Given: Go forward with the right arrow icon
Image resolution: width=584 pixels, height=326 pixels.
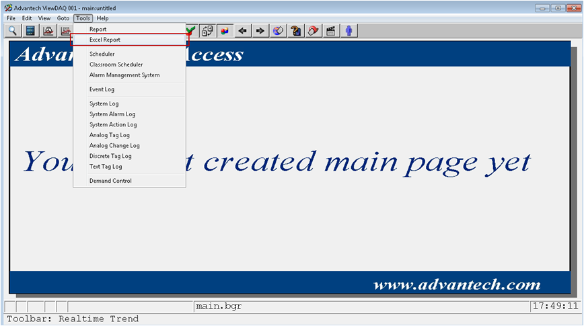Looking at the screenshot, I should (x=260, y=31).
